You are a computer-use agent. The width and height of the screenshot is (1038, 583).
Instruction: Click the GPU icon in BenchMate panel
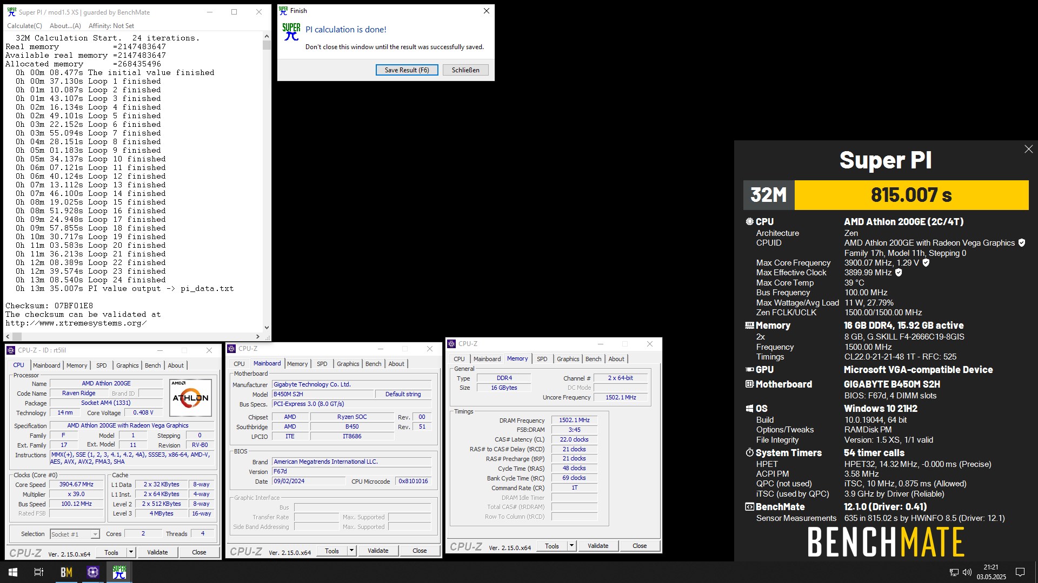pyautogui.click(x=749, y=370)
